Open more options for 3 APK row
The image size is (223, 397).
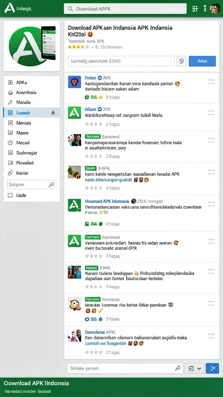point(211,172)
